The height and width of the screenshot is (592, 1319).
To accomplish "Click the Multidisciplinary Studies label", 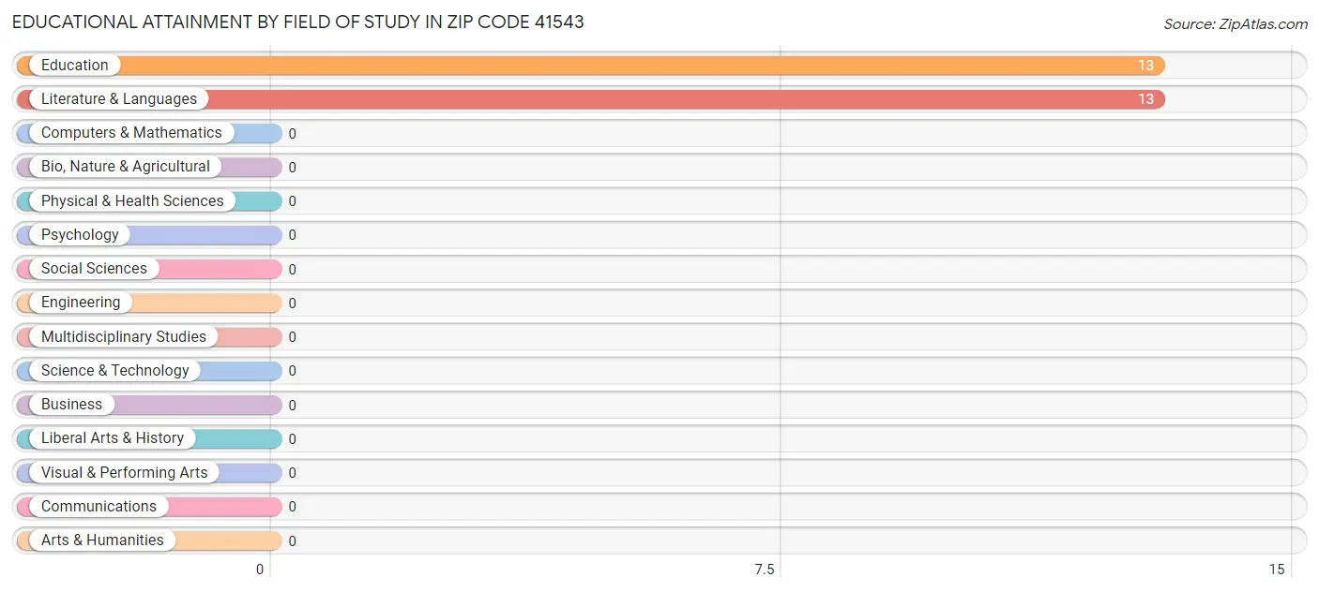I will click(x=124, y=336).
